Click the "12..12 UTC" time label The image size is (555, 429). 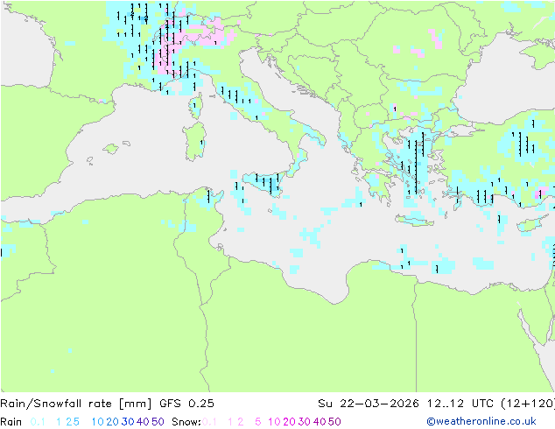point(460,404)
